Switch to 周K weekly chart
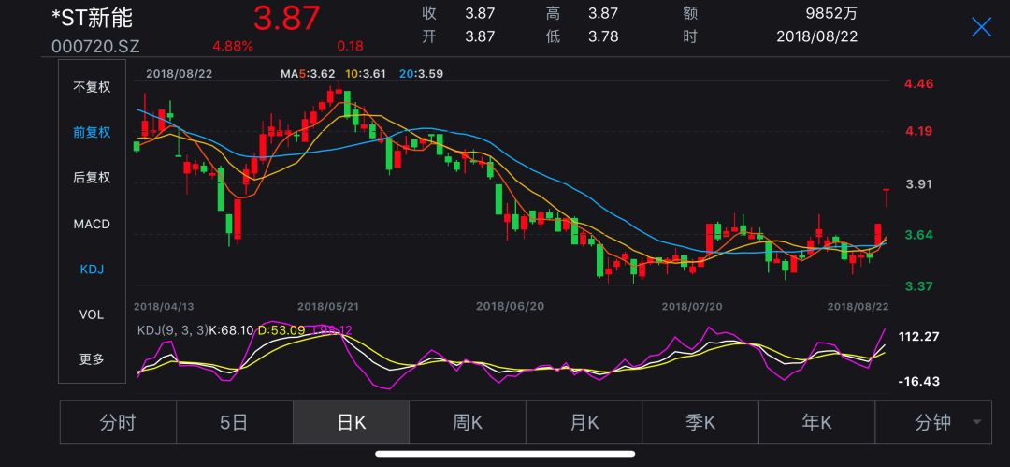Image resolution: width=1010 pixels, height=467 pixels. coord(467,423)
